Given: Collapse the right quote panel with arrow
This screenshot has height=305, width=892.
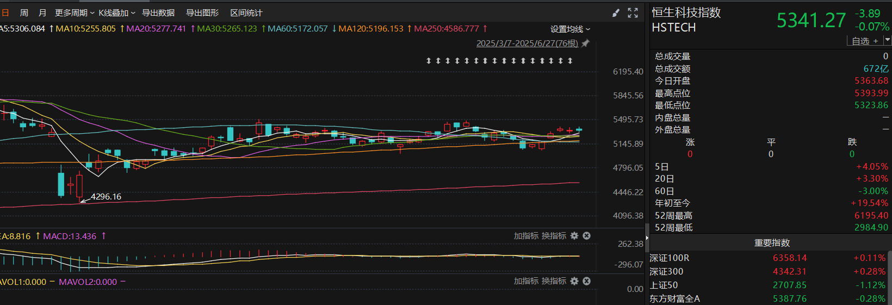Looking at the screenshot, I should click(x=647, y=238).
